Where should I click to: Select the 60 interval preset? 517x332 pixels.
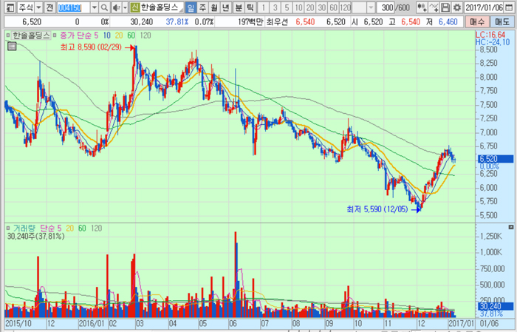tap(332, 7)
